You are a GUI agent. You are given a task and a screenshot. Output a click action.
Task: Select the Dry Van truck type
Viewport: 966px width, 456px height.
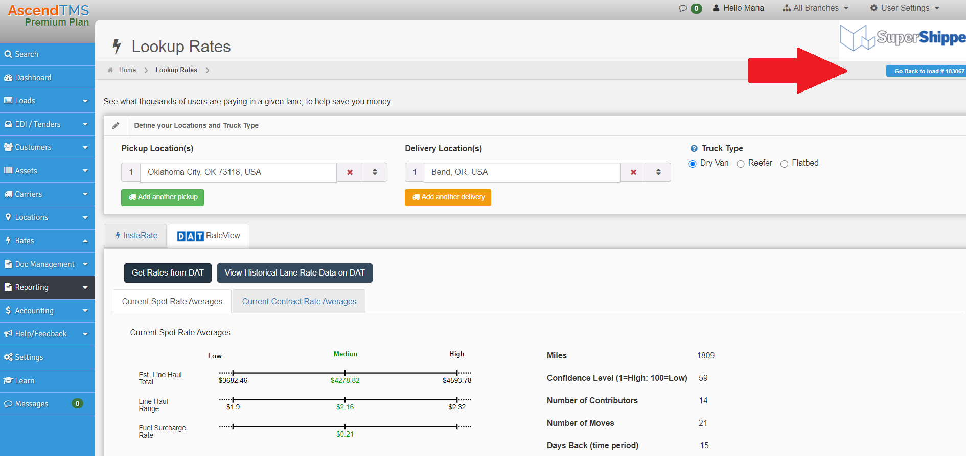693,164
